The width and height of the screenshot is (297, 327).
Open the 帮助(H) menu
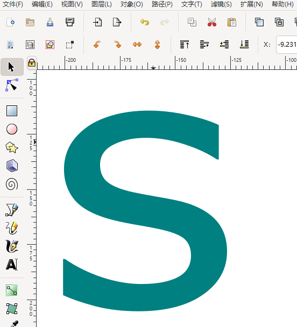coord(282,4)
